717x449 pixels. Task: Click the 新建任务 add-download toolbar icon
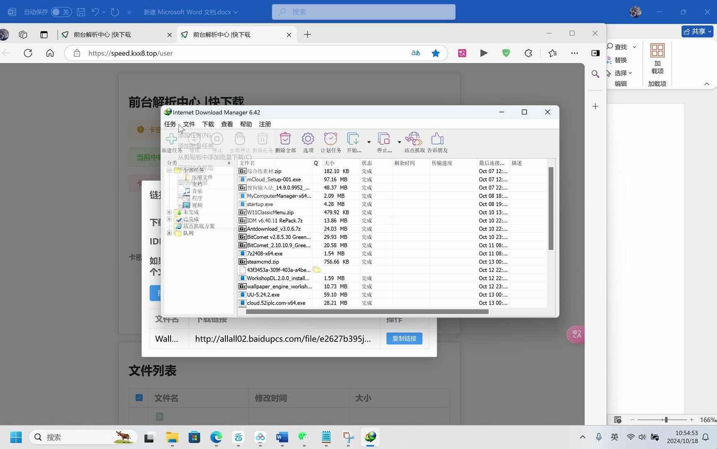coord(171,139)
